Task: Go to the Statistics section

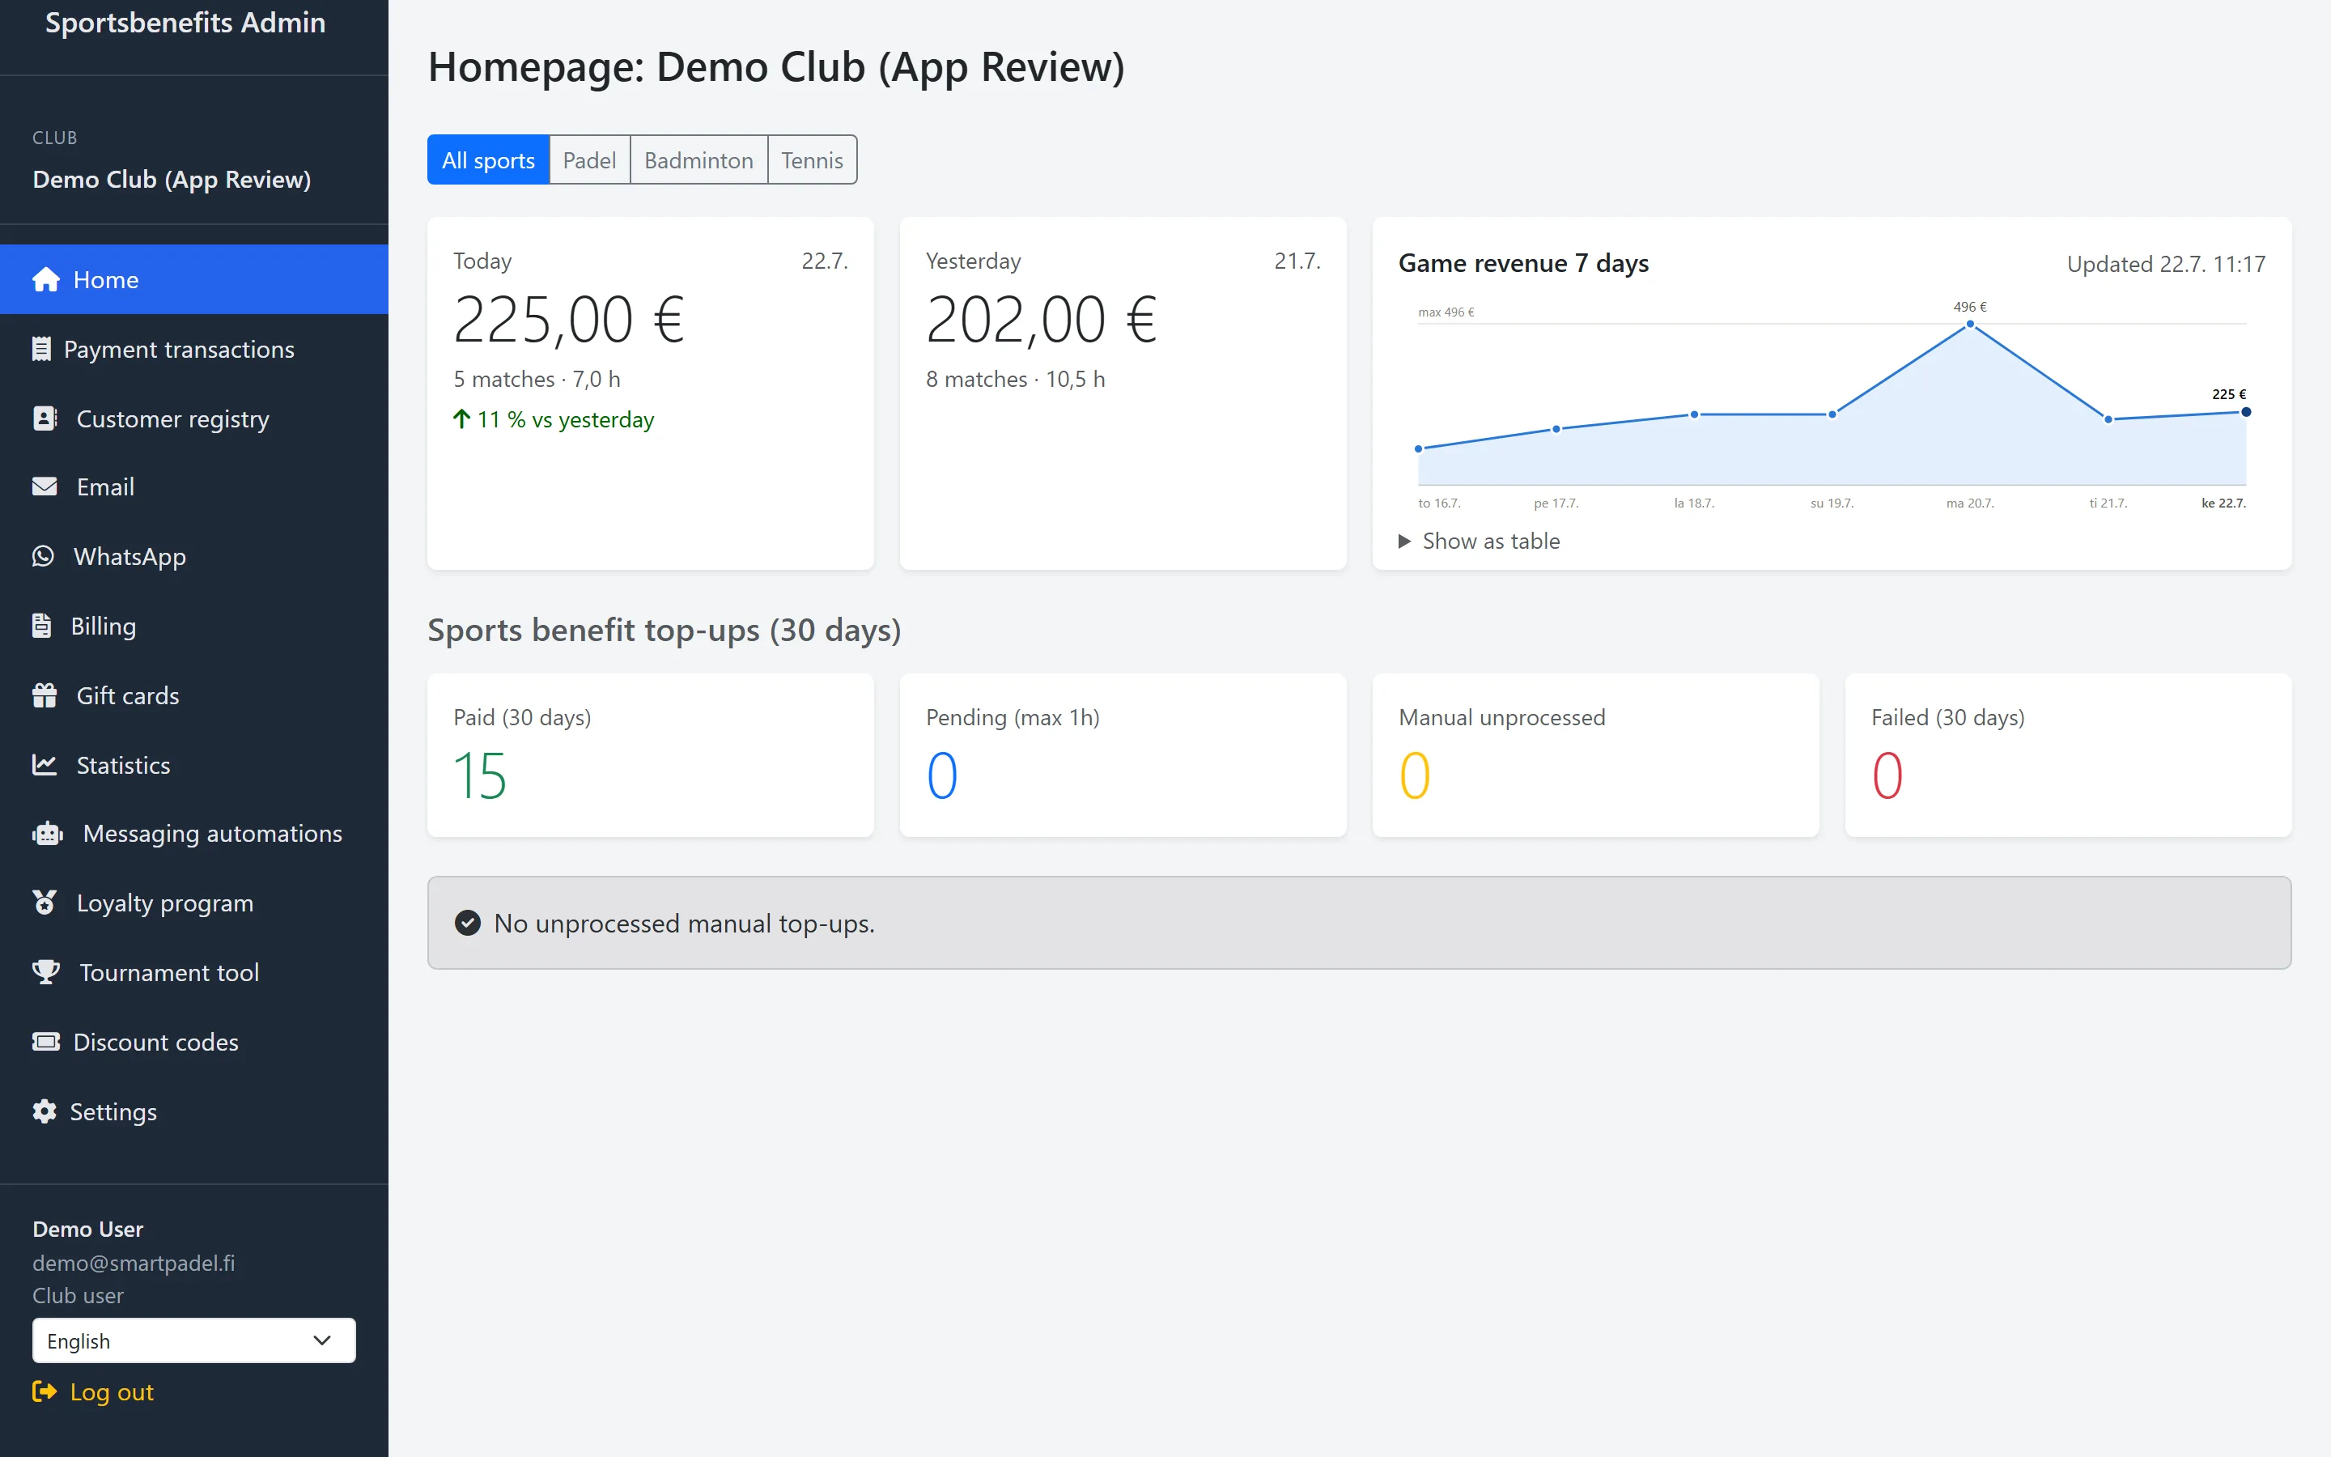Action: [193, 764]
